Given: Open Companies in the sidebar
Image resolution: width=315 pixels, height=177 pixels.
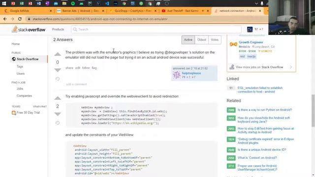Looking at the screenshot, I should click(x=24, y=96).
